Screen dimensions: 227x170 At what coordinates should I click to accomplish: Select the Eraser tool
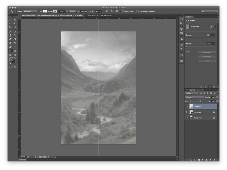click(x=10, y=39)
